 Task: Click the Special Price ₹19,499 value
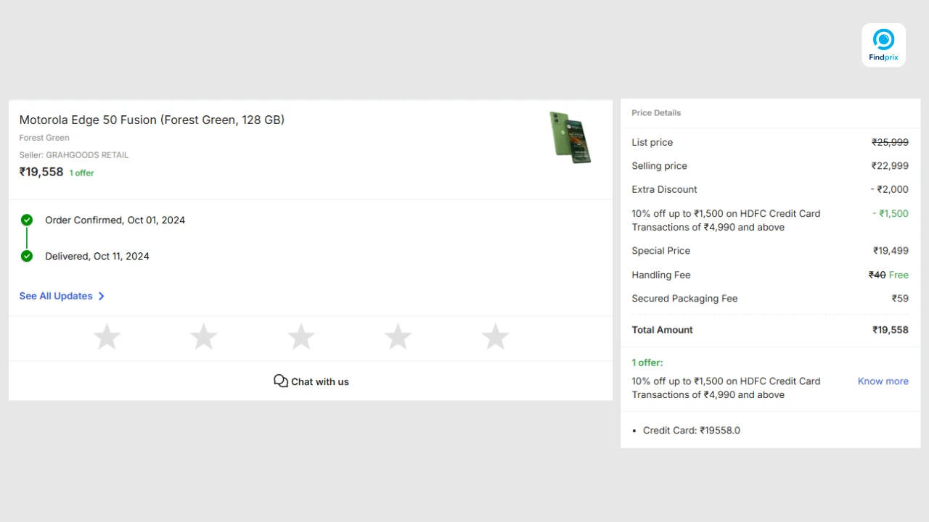[x=891, y=251]
